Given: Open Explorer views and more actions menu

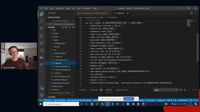Looking at the screenshot, I should [x=72, y=13].
